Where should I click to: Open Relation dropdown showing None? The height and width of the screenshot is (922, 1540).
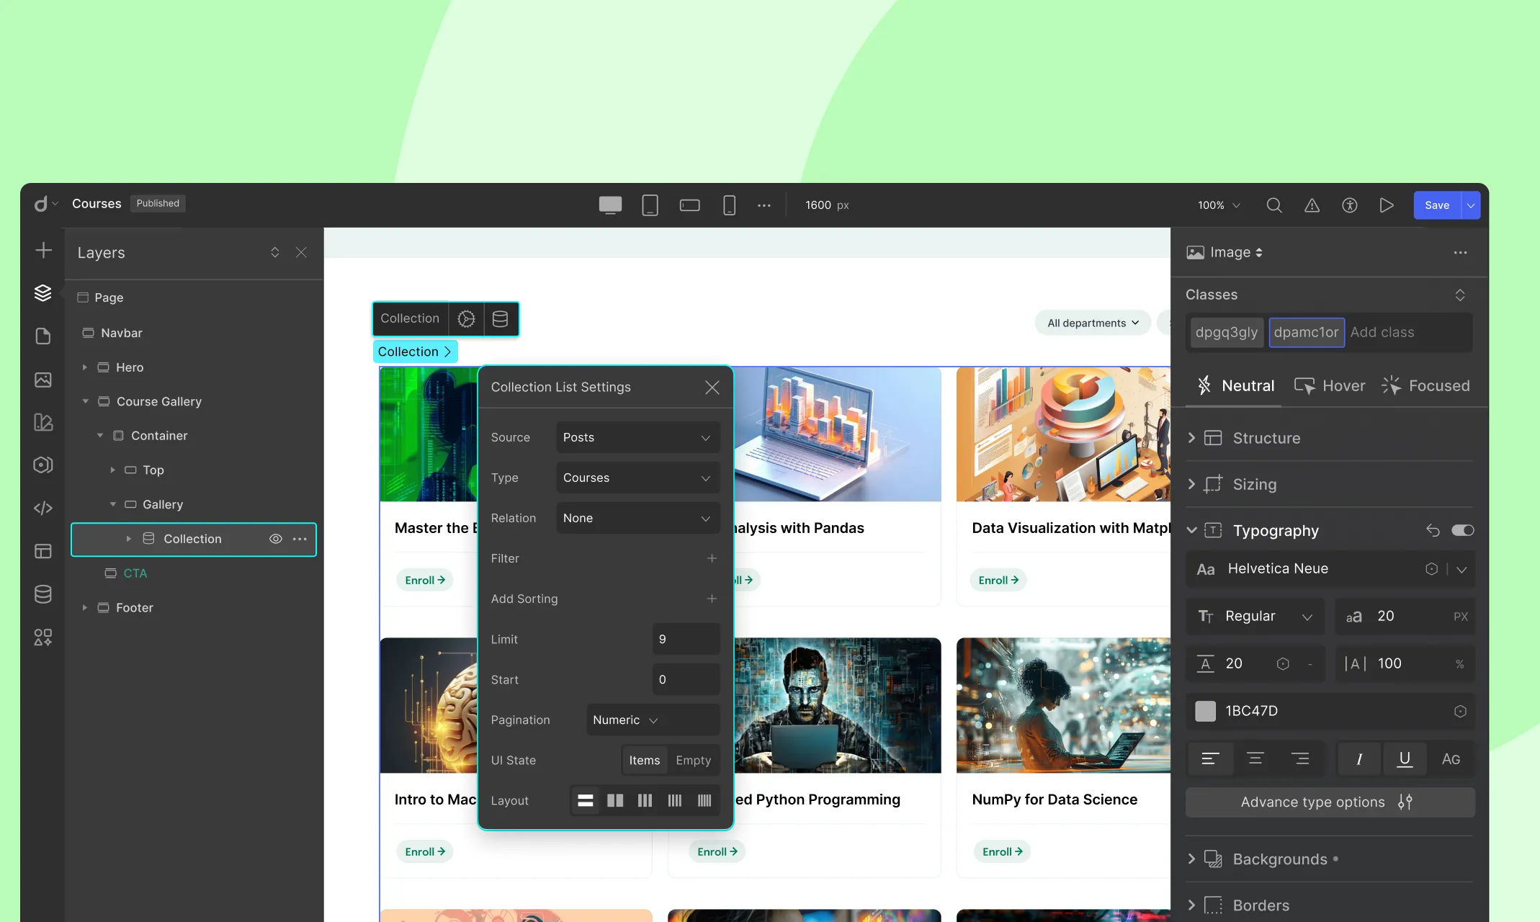tap(637, 518)
